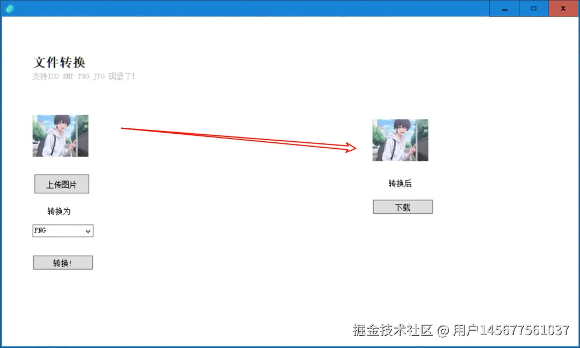Maximize the file converter window
The image size is (580, 348).
tap(534, 8)
